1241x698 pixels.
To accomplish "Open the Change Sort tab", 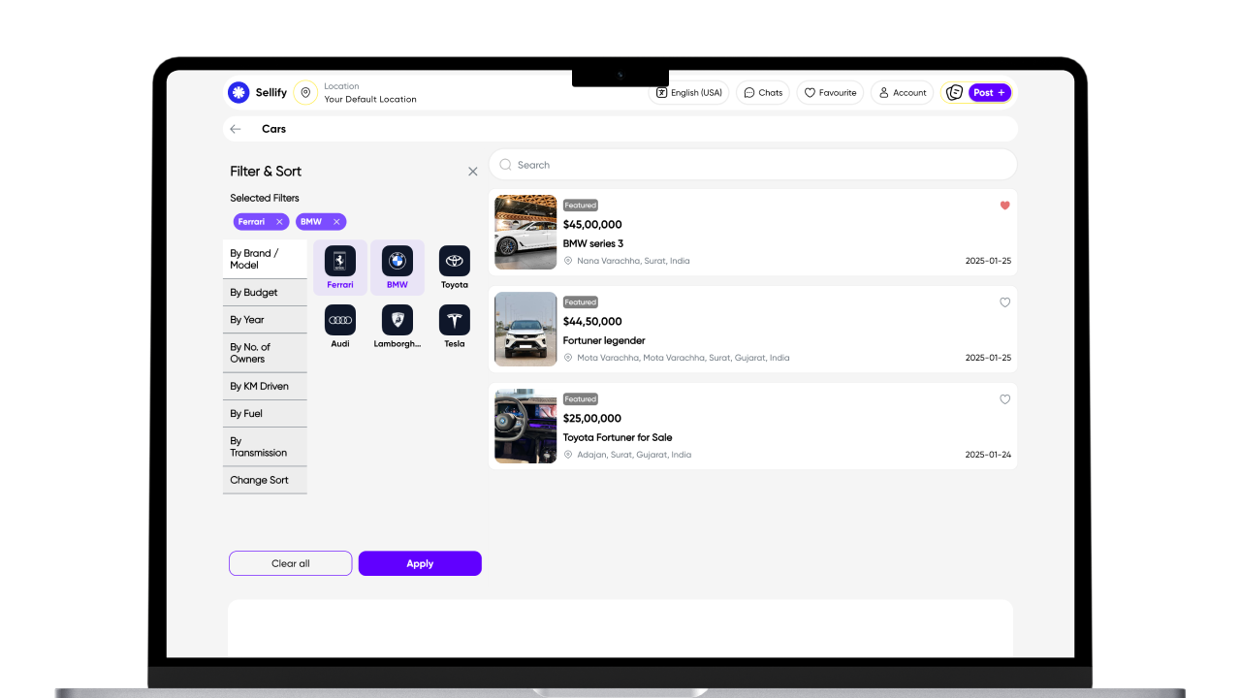I will coord(265,480).
